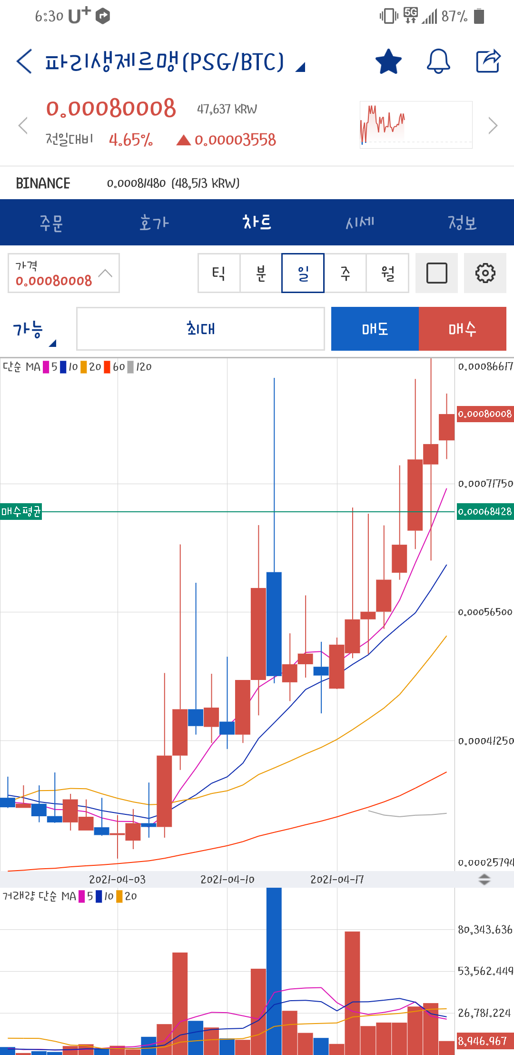The width and height of the screenshot is (514, 1055).
Task: Tap MA 60 red swatch in price legend
Action: pos(107,367)
